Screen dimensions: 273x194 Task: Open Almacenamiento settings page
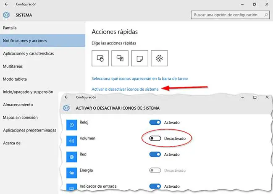[x=18, y=105]
